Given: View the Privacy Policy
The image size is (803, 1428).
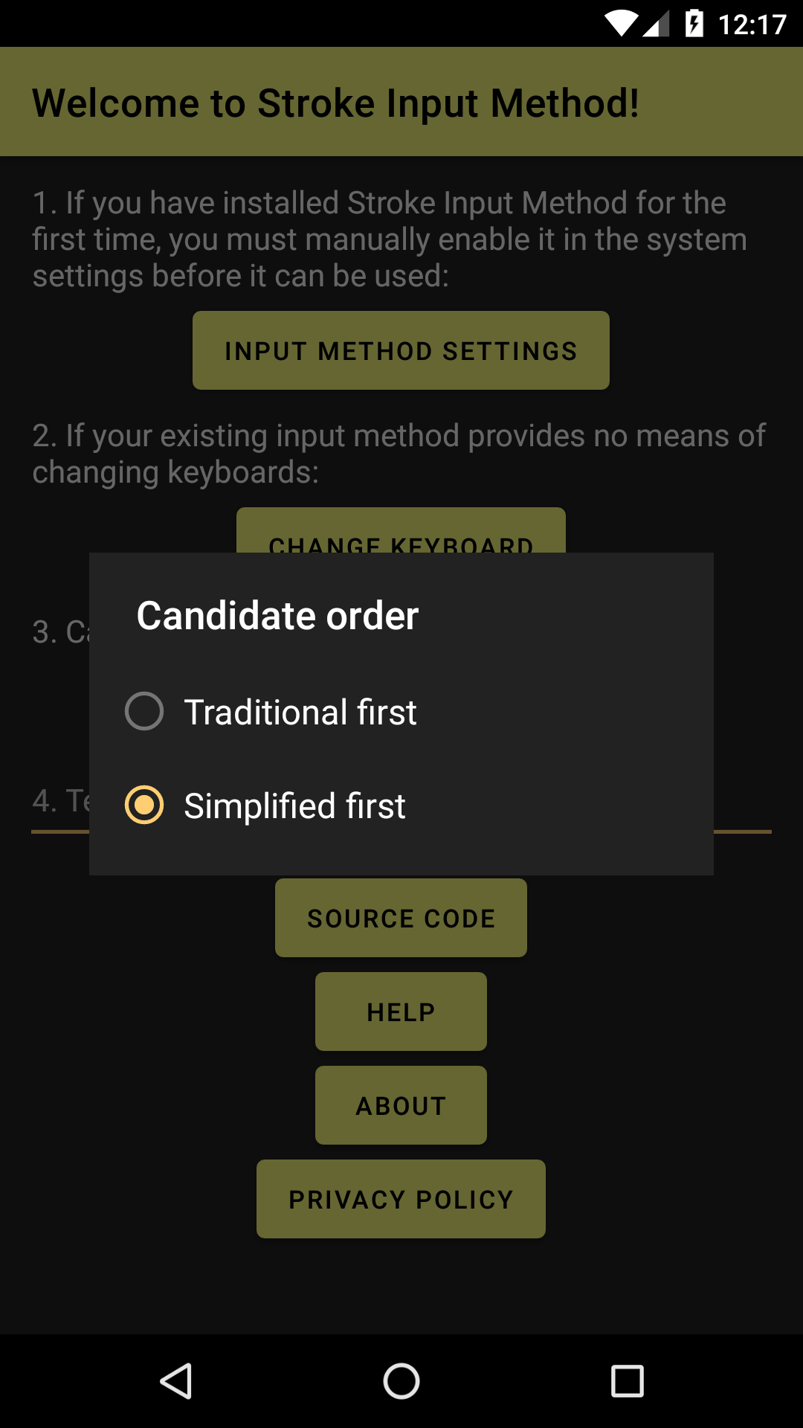Looking at the screenshot, I should pyautogui.click(x=401, y=1199).
